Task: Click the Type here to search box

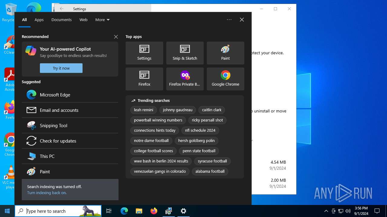Action: pos(58,211)
